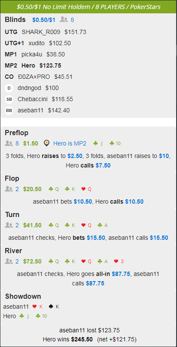Click the all-in $87.75 amount

pos(121,274)
